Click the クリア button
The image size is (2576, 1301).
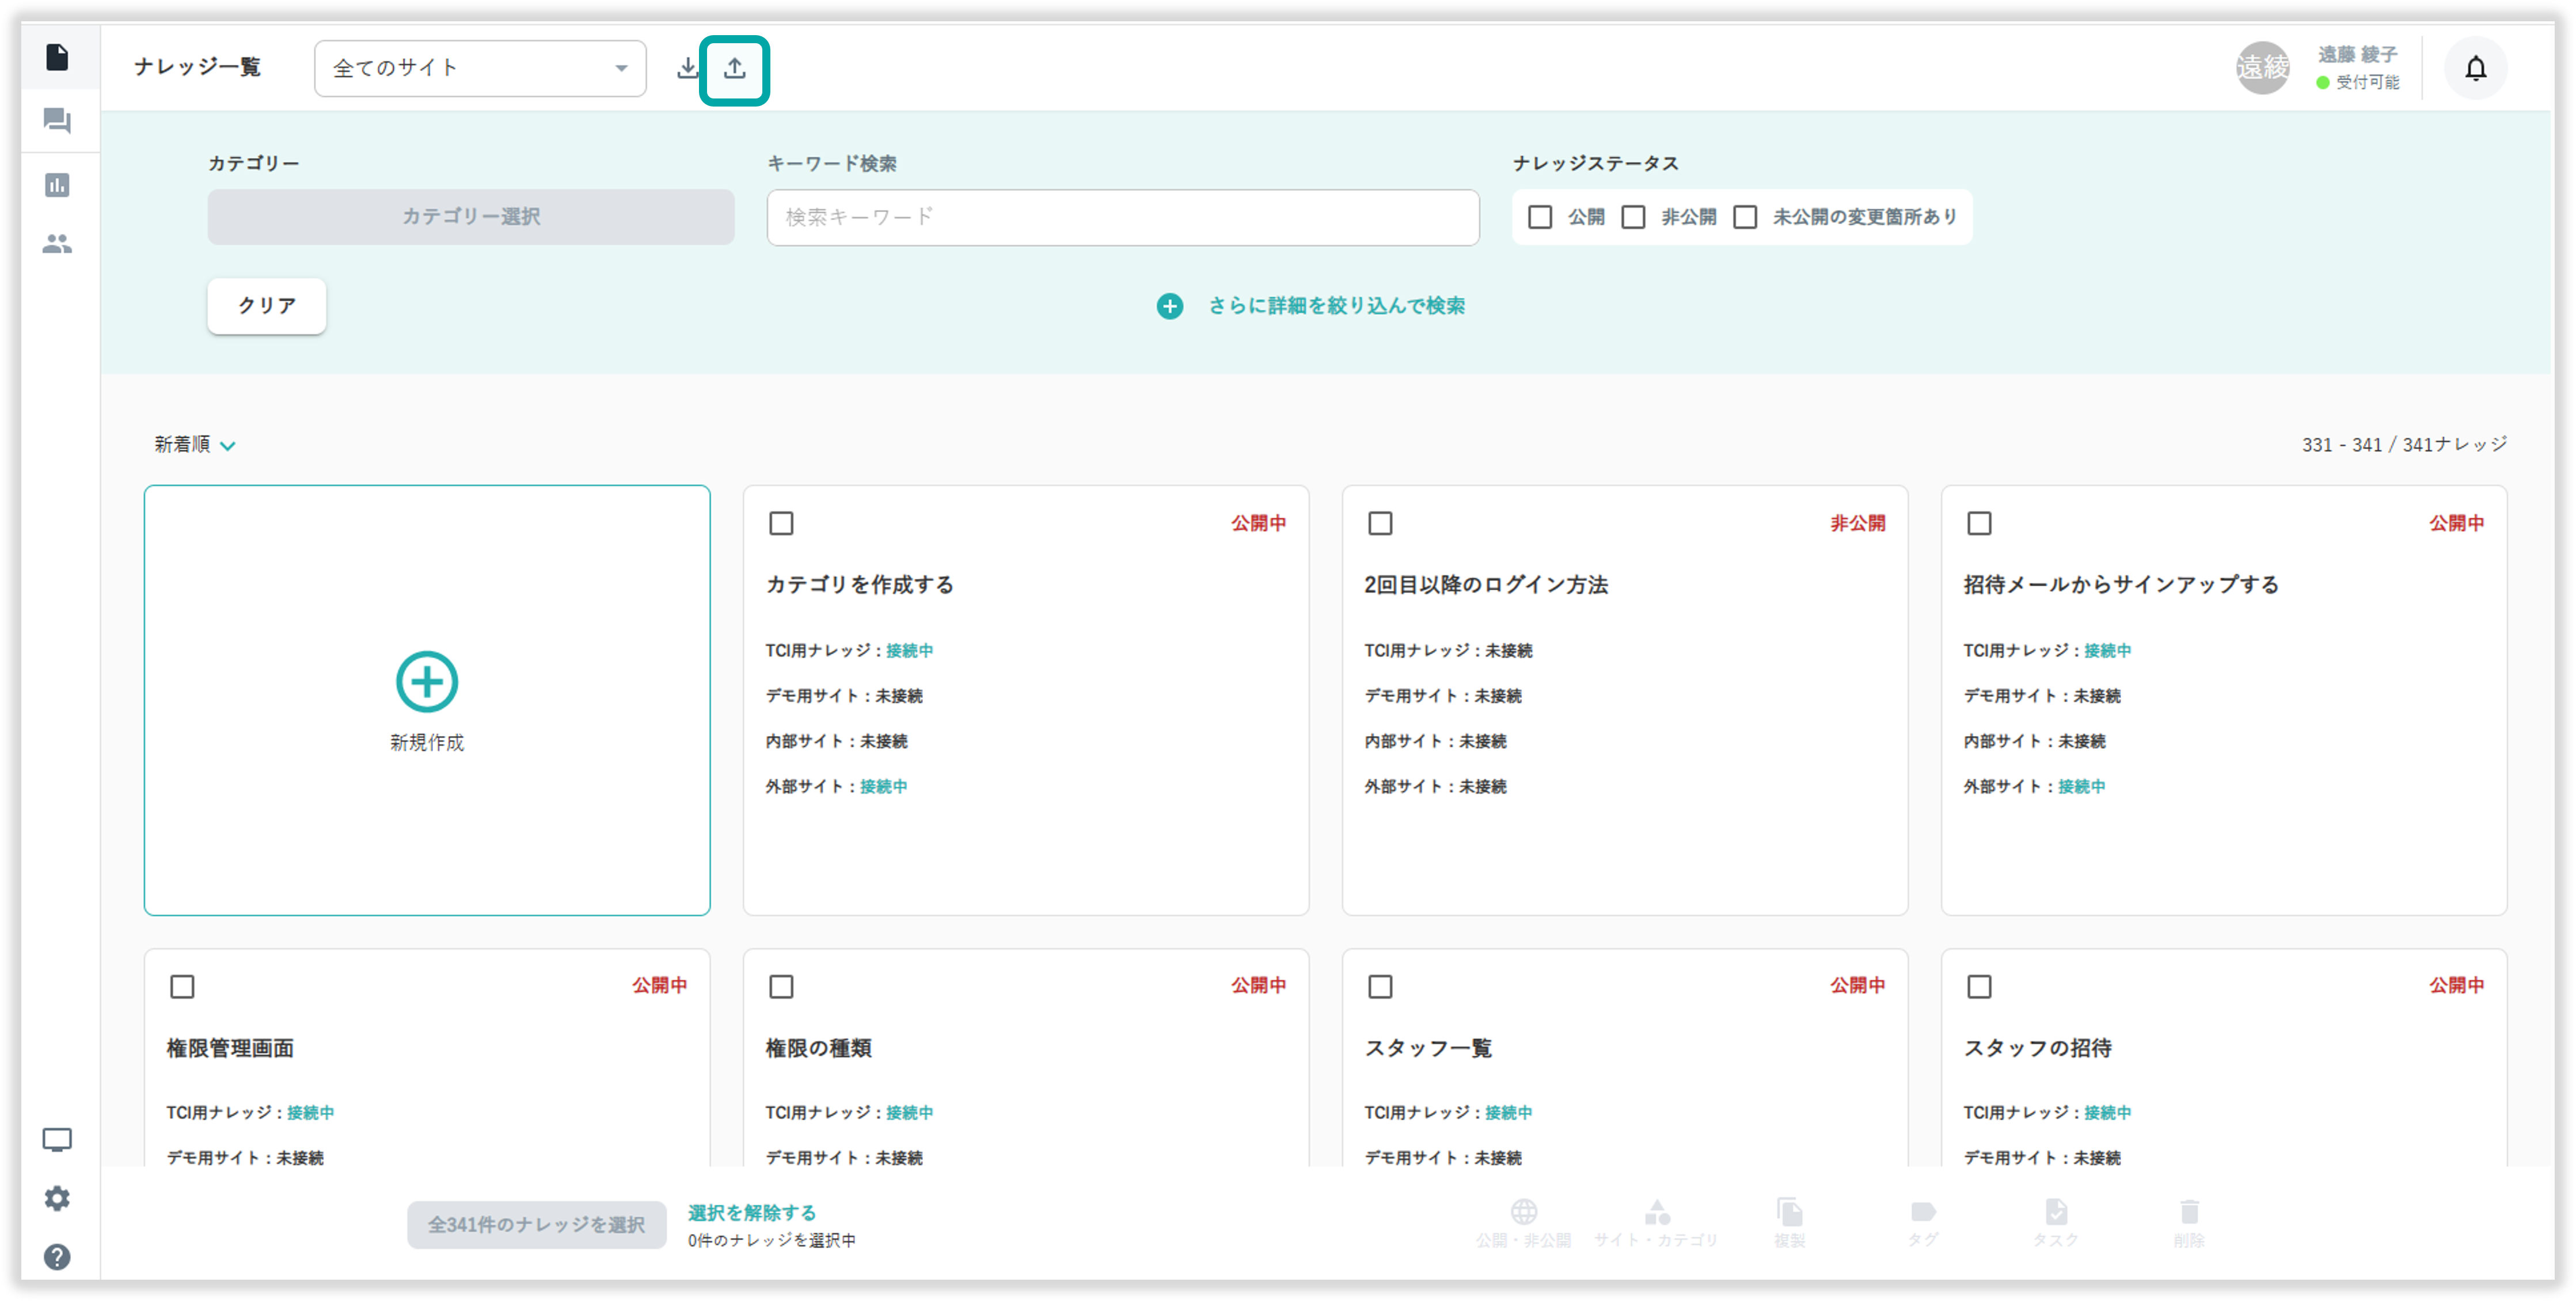267,306
